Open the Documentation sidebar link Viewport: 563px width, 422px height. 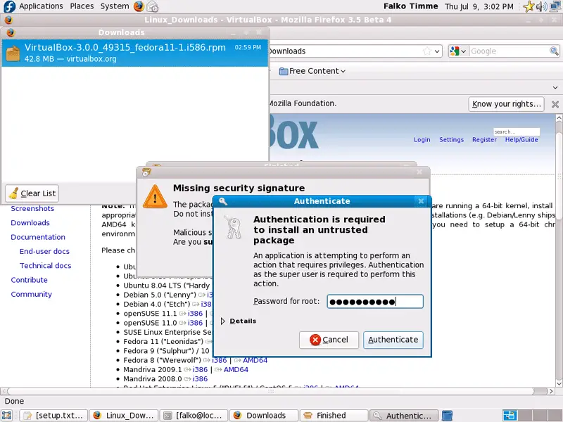pyautogui.click(x=38, y=237)
